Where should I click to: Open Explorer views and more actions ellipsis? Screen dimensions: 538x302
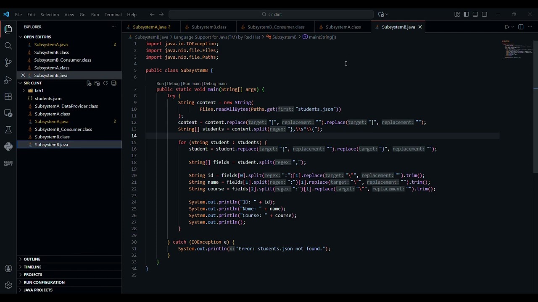pyautogui.click(x=113, y=27)
